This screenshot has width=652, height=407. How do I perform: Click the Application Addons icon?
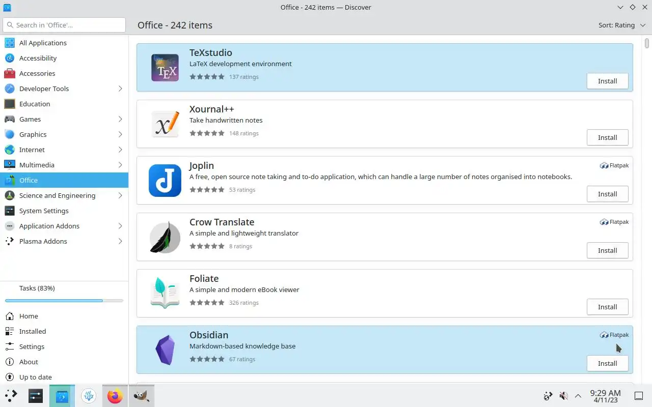click(10, 226)
